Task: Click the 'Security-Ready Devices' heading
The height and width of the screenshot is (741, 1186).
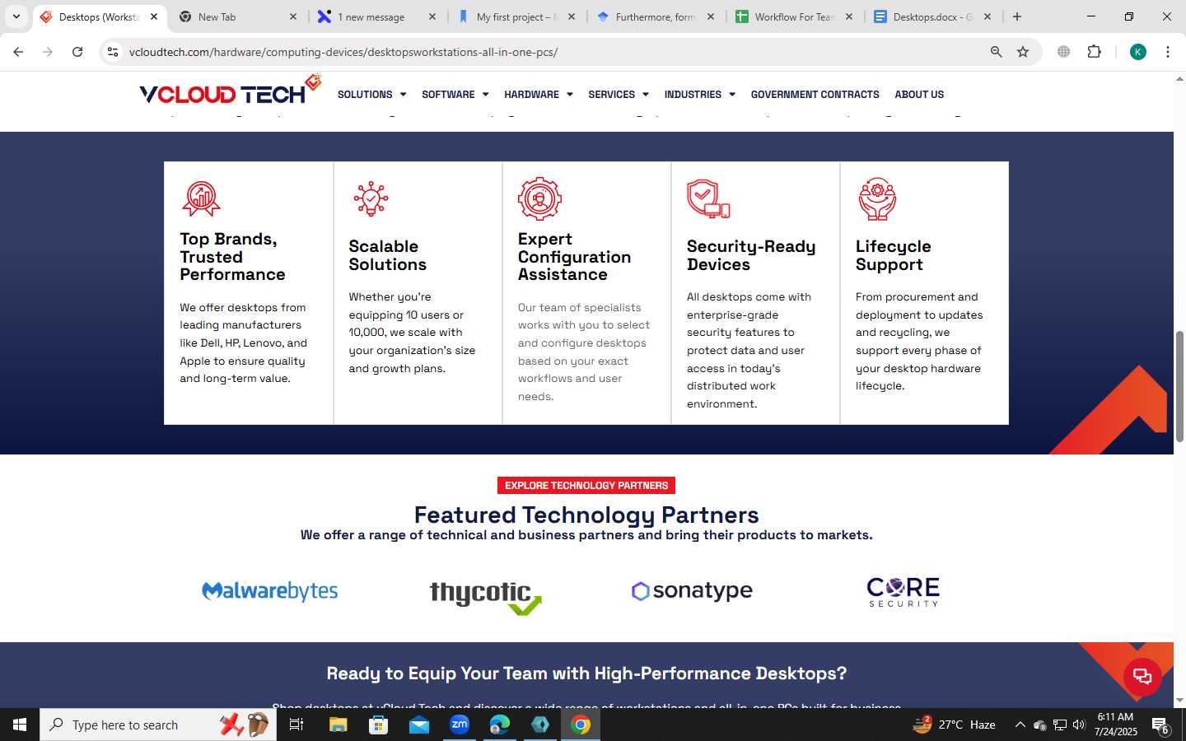Action: tap(751, 255)
